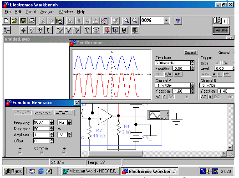
Task: Open the Windows Пуск start button
Action: pos(13,171)
